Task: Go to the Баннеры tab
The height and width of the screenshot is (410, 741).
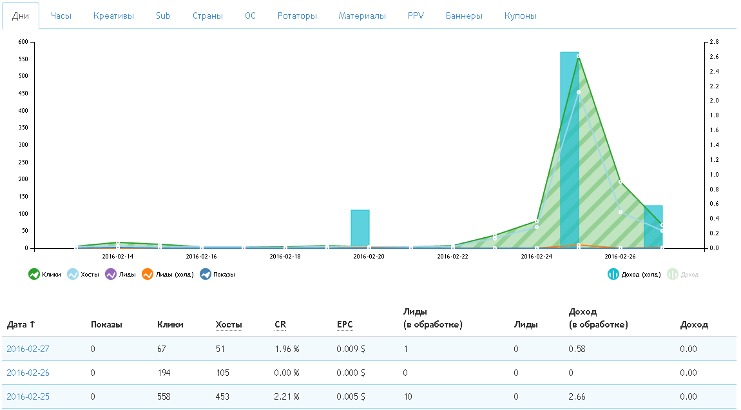Action: tap(464, 15)
